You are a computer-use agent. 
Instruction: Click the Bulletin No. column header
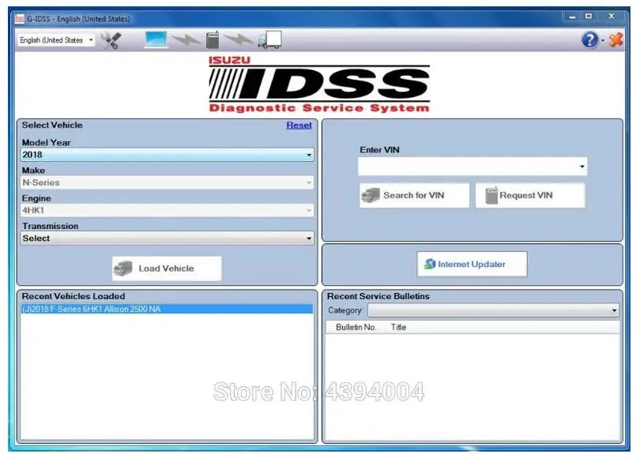click(356, 327)
